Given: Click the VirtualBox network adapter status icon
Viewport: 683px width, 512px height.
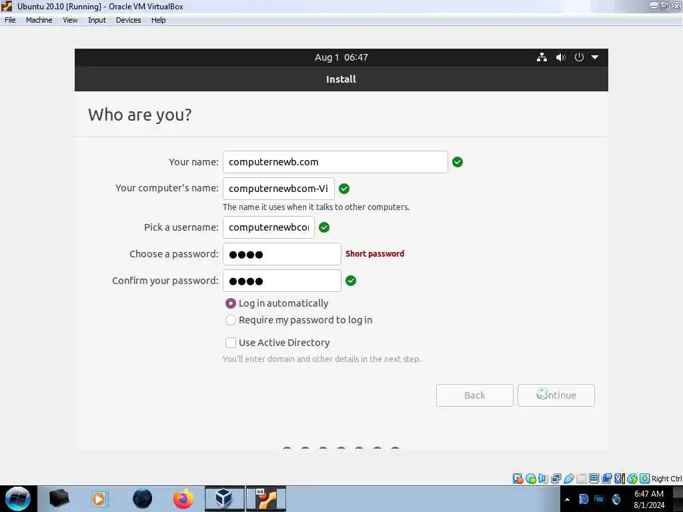Looking at the screenshot, I should pos(556,479).
